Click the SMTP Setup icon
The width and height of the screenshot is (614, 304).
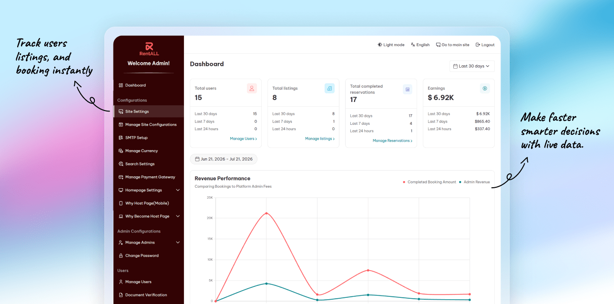(121, 138)
